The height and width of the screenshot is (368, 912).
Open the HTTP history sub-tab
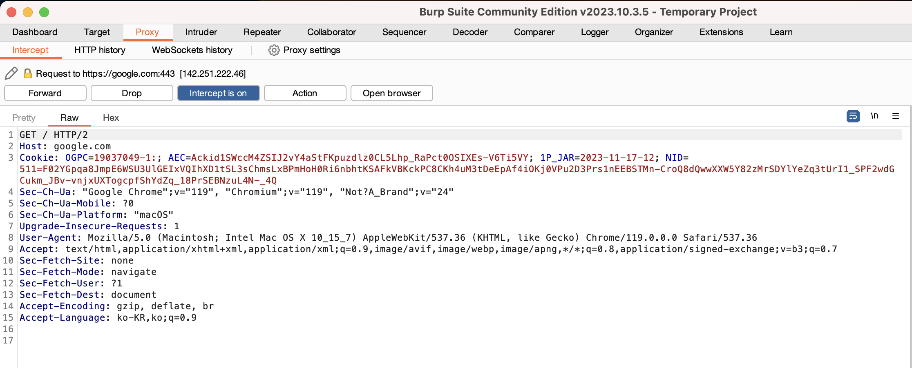click(100, 50)
